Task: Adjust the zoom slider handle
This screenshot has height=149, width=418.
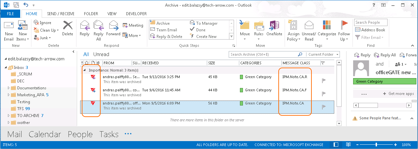Action: click(376, 145)
